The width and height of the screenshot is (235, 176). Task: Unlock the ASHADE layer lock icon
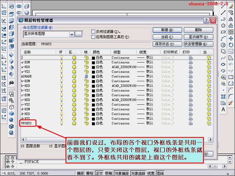point(86,76)
